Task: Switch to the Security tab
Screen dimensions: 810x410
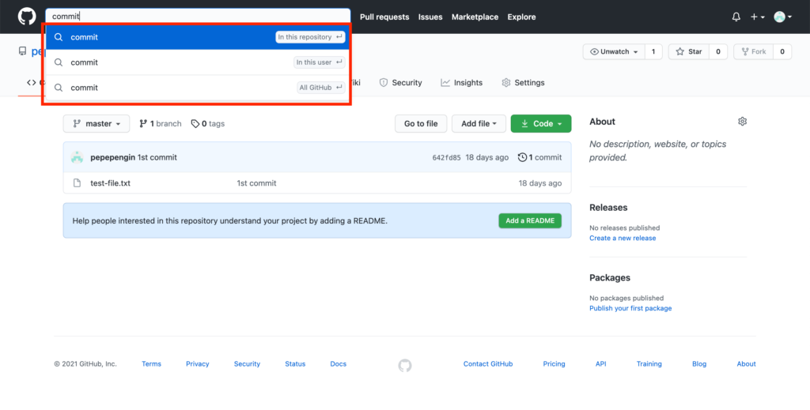Action: 400,82
